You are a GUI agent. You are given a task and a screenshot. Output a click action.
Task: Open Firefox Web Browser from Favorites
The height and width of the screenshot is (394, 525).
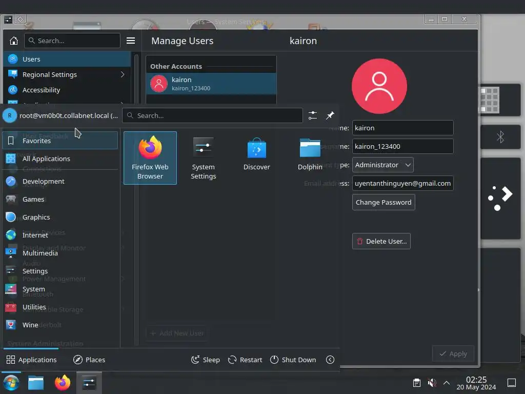click(x=150, y=158)
